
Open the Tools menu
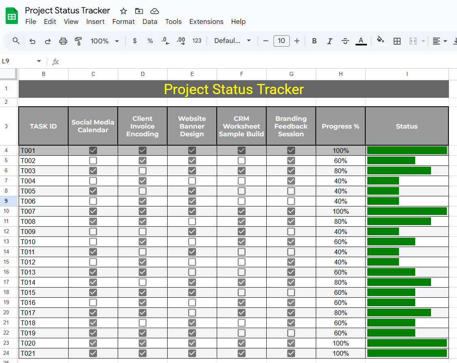(x=173, y=22)
